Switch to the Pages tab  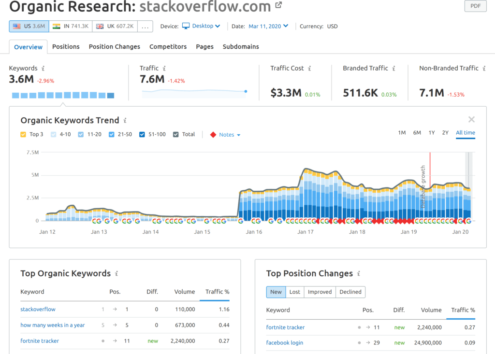[204, 47]
